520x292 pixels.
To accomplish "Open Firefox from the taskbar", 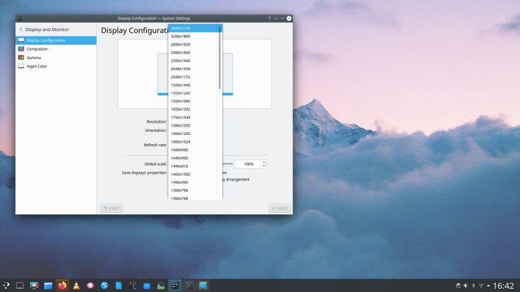I will tap(62, 285).
